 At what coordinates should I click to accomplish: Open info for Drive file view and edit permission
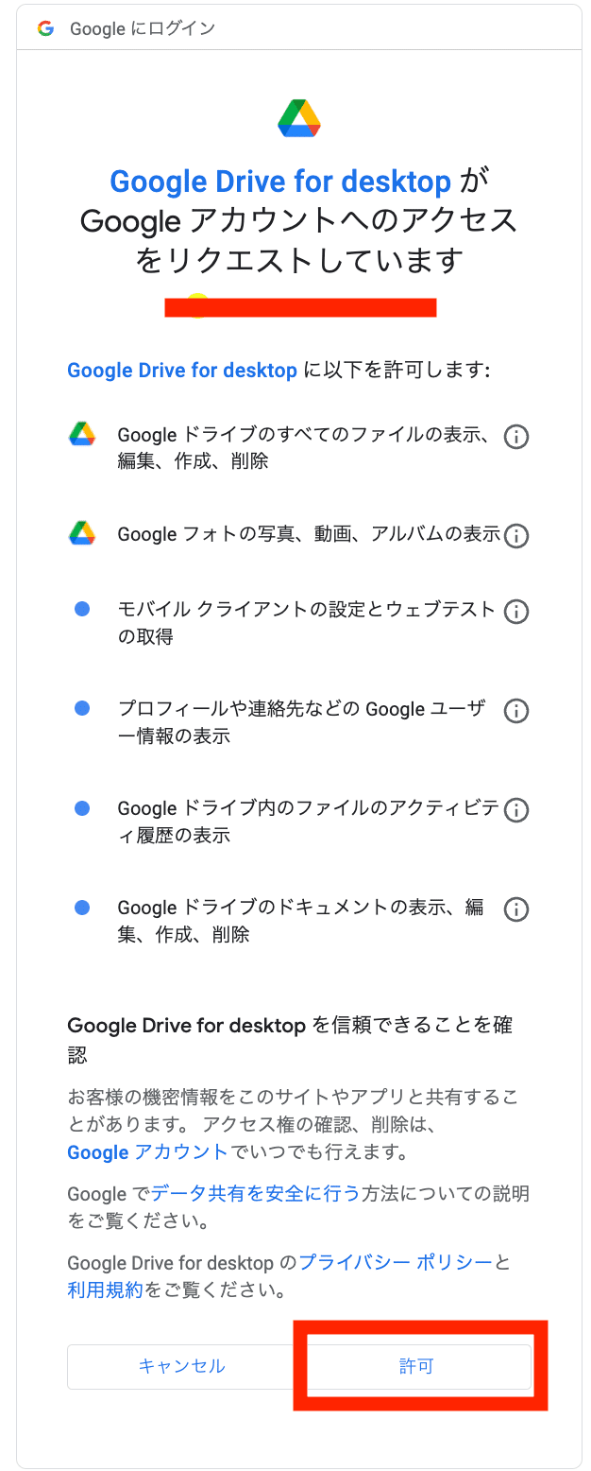coord(515,437)
